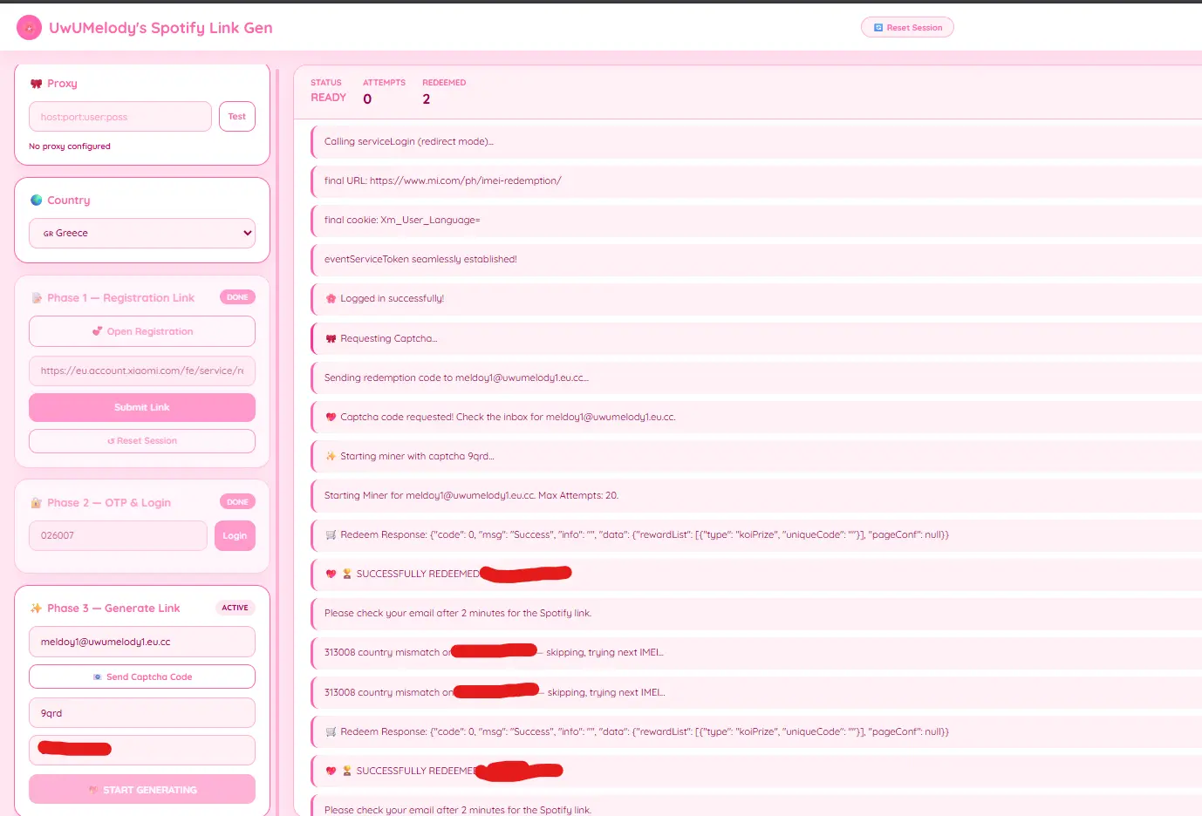Focus the eu.account.xiaomi.com URL field

tap(142, 371)
